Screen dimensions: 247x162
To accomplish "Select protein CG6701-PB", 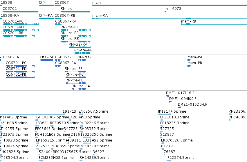I will (x=16, y=75).
